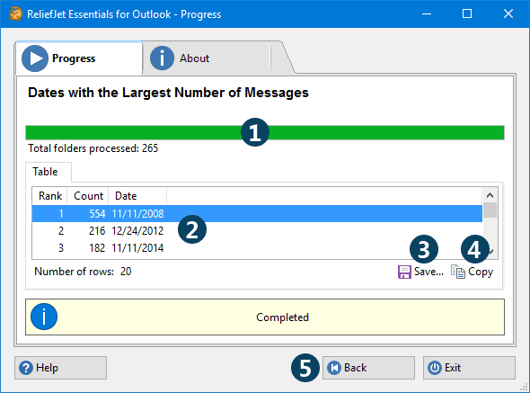
Task: Click the blue info icon in status box
Action: coord(44,317)
